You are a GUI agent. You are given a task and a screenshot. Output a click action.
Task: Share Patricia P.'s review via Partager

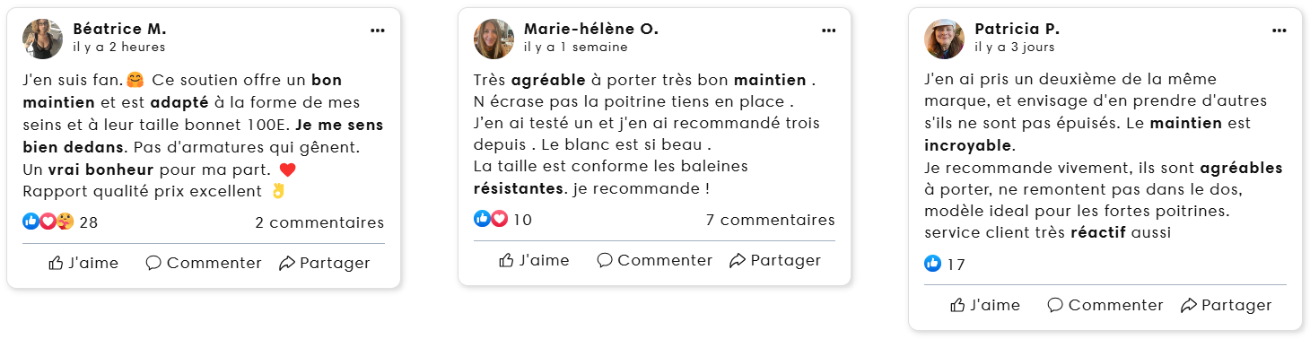coord(1226,305)
